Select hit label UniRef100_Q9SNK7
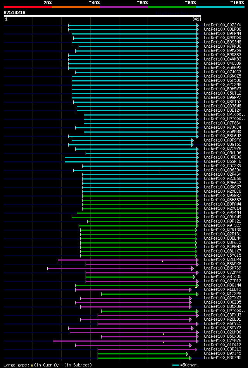The height and width of the screenshot is (368, 248). click(222, 195)
